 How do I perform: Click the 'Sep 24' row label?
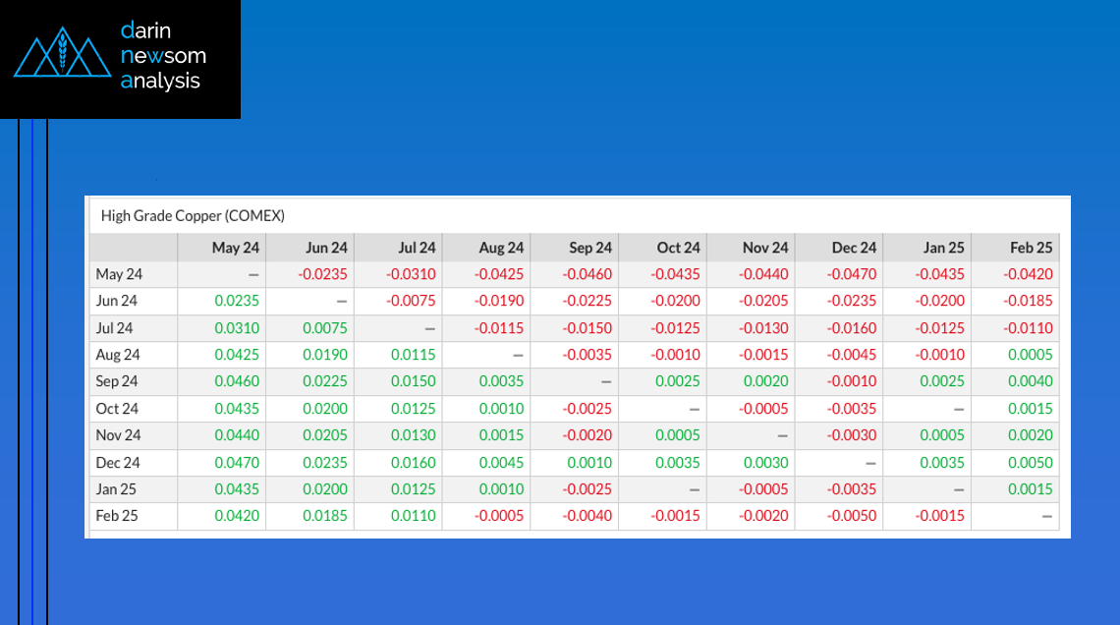[117, 381]
